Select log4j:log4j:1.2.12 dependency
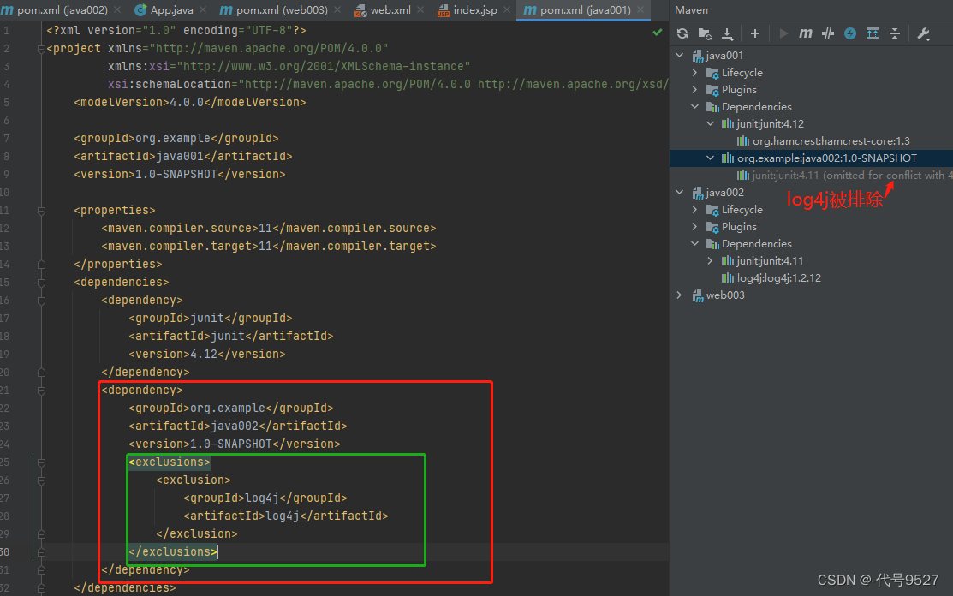The height and width of the screenshot is (596, 953). (x=778, y=278)
